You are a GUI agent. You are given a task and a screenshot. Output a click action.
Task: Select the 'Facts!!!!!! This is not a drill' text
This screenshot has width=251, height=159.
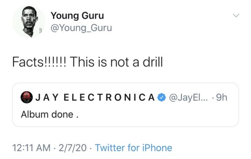88,62
